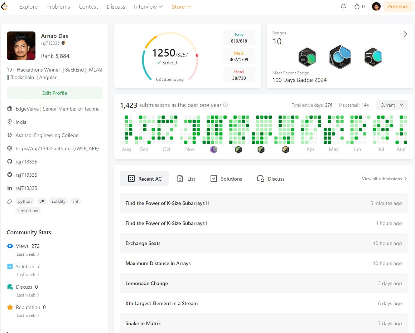415x333 pixels.
Task: Click the submissions info circle icon
Action: click(226, 105)
